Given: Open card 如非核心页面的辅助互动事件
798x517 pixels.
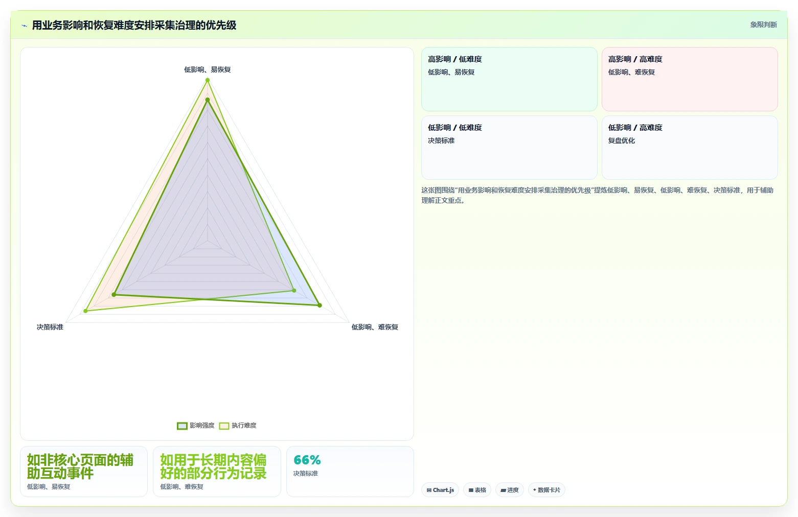Looking at the screenshot, I should pyautogui.click(x=84, y=472).
